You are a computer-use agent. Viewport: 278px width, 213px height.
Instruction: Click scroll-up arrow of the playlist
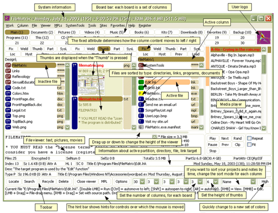(264, 50)
